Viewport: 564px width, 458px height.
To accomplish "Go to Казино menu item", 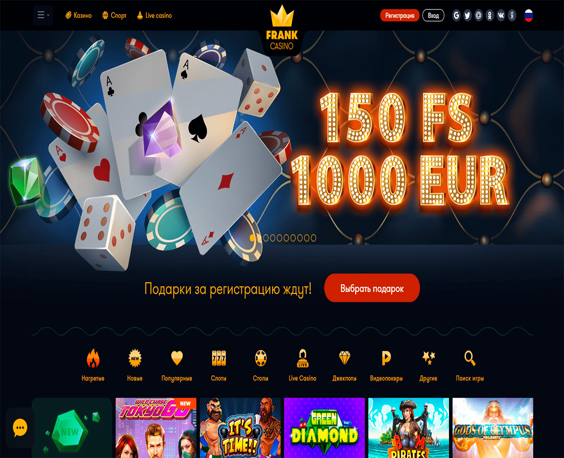I will pyautogui.click(x=78, y=15).
